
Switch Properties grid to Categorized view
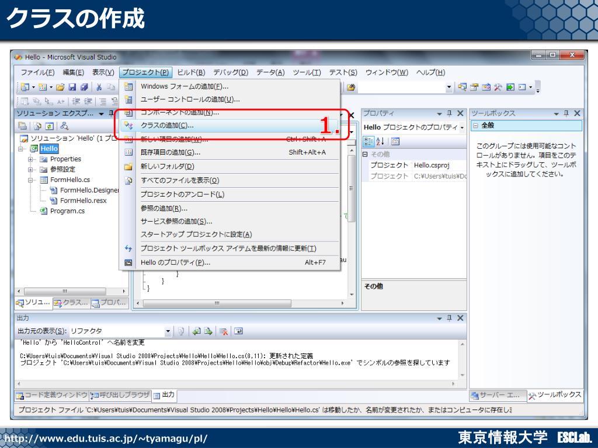[368, 142]
